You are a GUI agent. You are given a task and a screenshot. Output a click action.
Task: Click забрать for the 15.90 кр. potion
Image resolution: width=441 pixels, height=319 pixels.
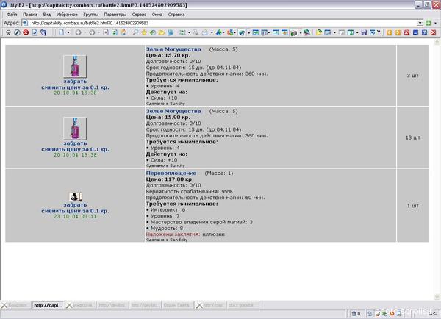(75, 143)
